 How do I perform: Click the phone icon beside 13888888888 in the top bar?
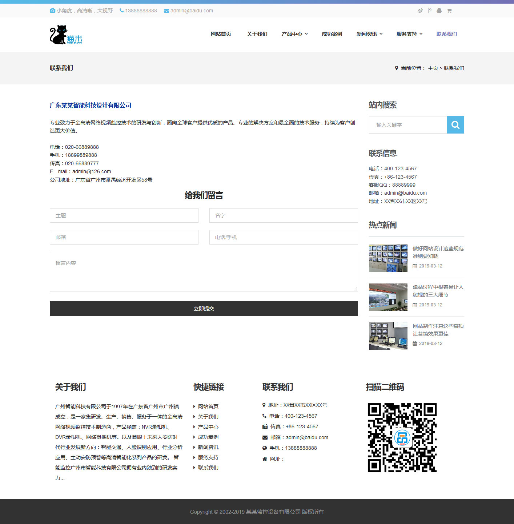[121, 11]
